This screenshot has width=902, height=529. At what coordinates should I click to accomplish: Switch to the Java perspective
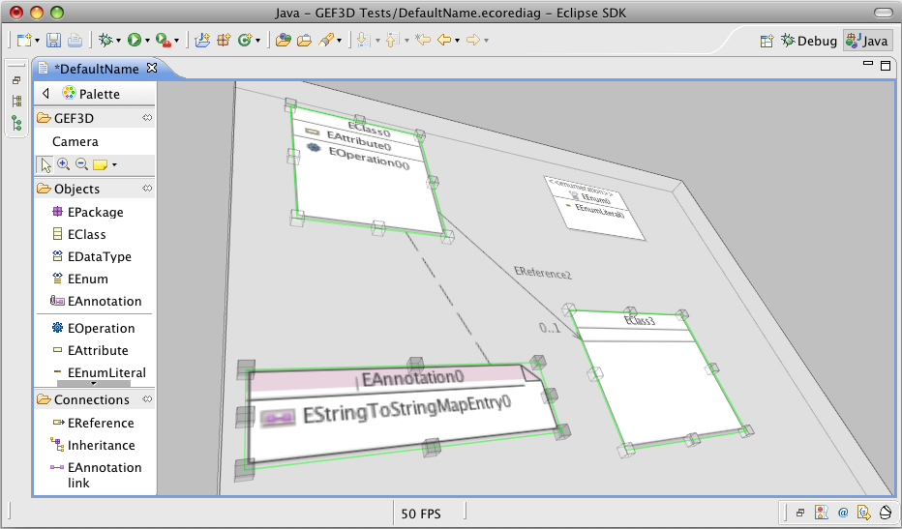click(867, 41)
